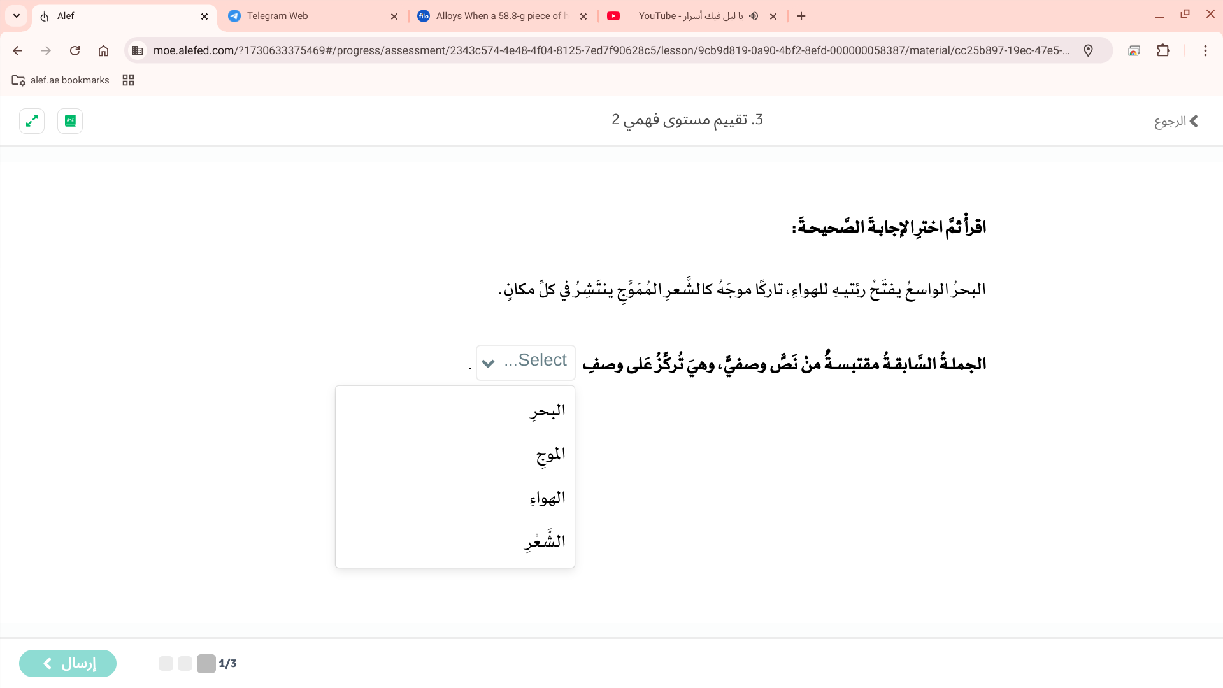Click the browser reload icon

click(75, 50)
